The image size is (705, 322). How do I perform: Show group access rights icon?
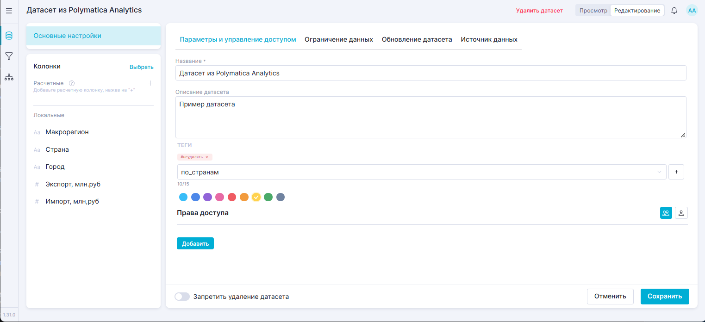pos(666,213)
